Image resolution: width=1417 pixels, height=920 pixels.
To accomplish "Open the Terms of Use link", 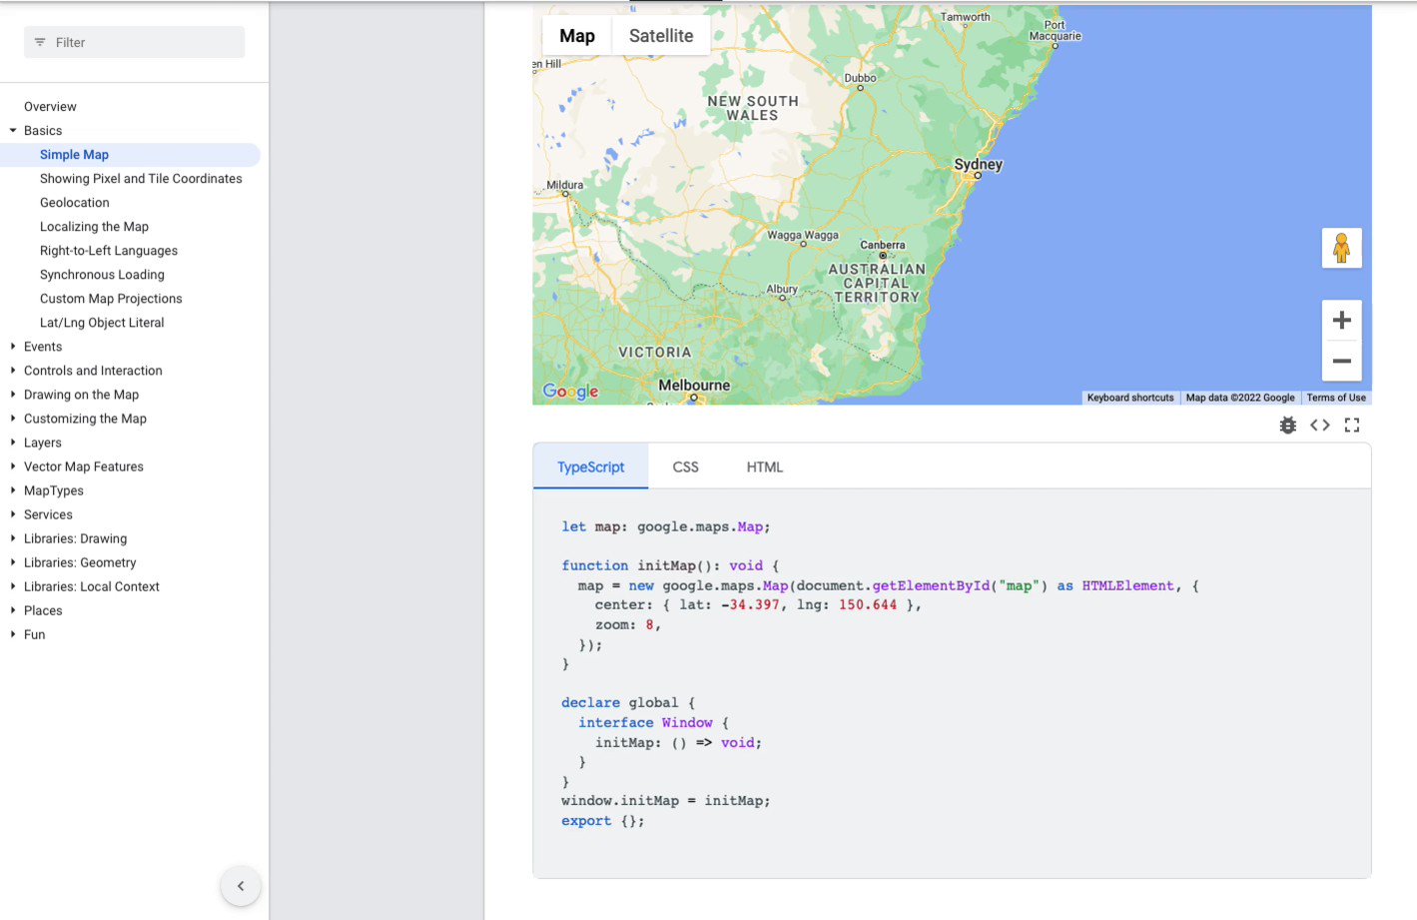I will pos(1335,397).
